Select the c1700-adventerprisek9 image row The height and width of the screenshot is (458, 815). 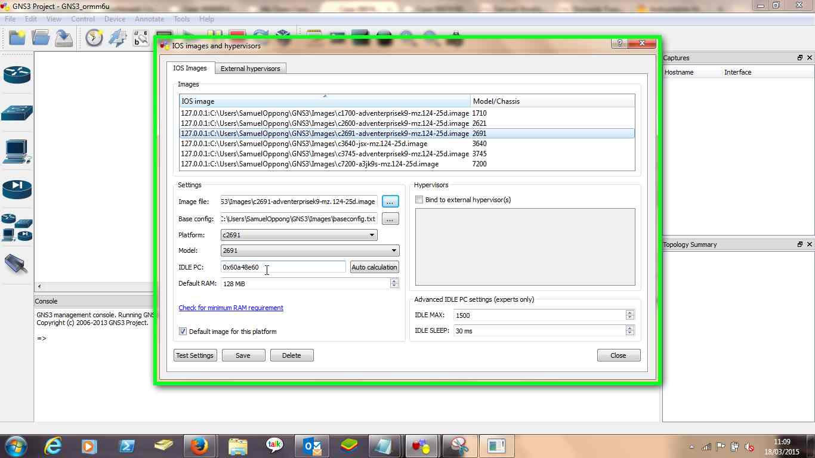pos(407,113)
